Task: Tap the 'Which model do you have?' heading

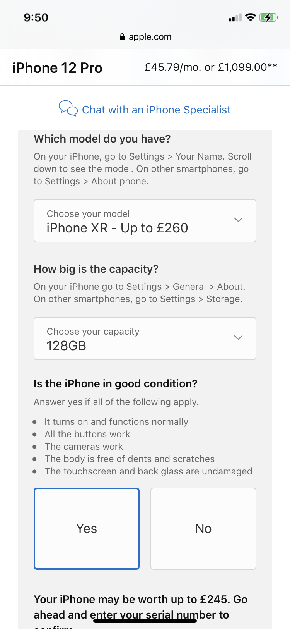Action: (x=102, y=139)
